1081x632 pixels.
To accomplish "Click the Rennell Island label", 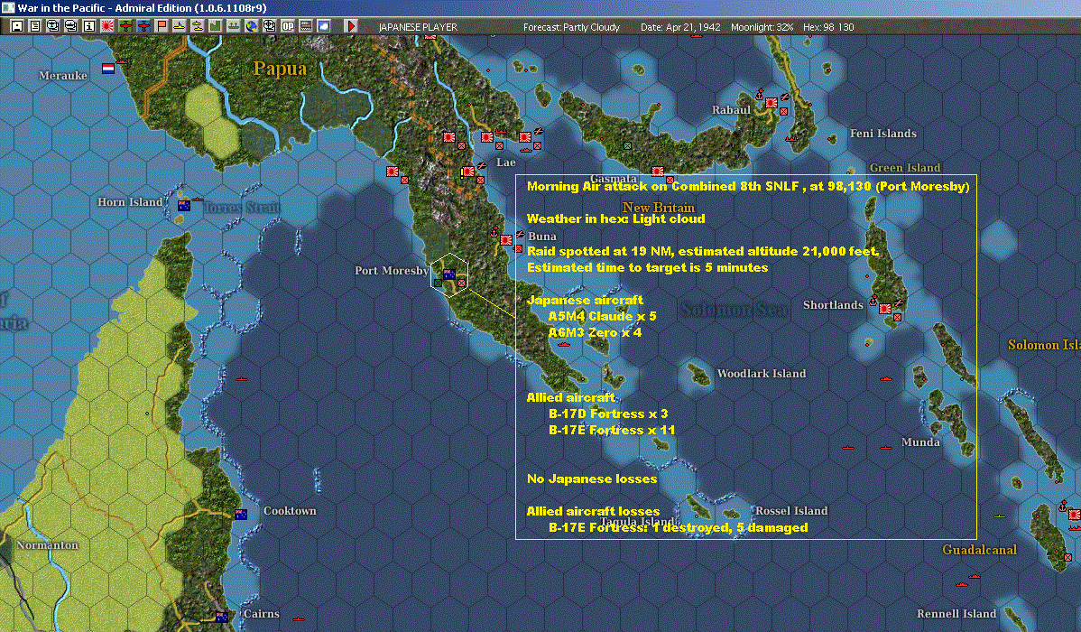I will click(956, 613).
